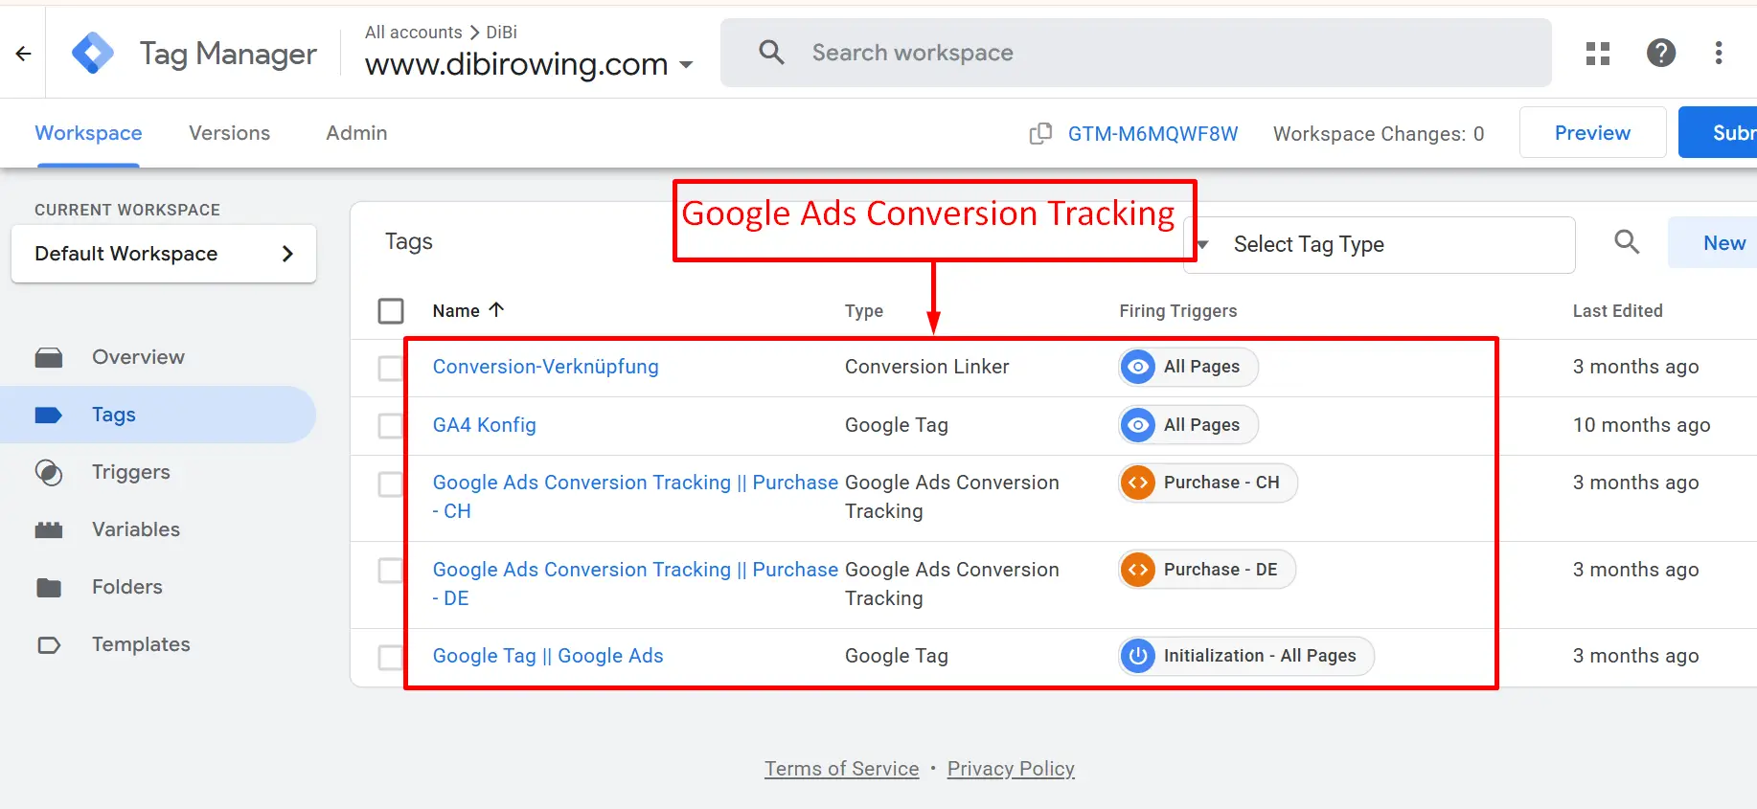Select the Variables sidebar icon
1757x809 pixels.
[x=49, y=529]
